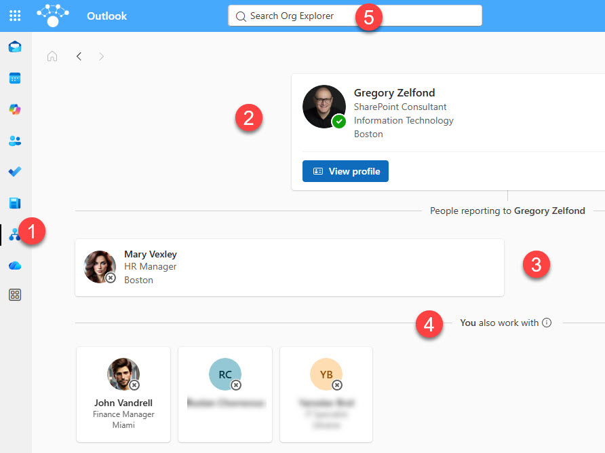The width and height of the screenshot is (605, 453).
Task: Open John Vandrell's name in card
Action: pos(123,403)
